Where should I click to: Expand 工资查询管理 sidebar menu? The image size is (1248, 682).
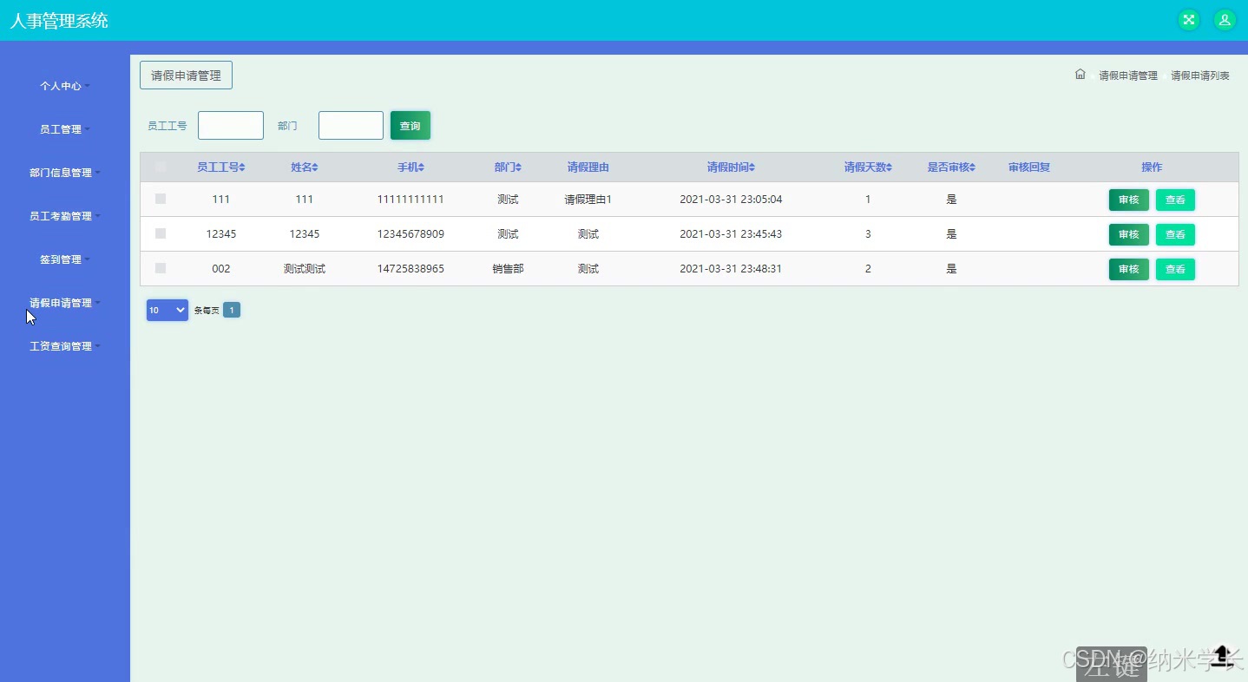pyautogui.click(x=64, y=346)
